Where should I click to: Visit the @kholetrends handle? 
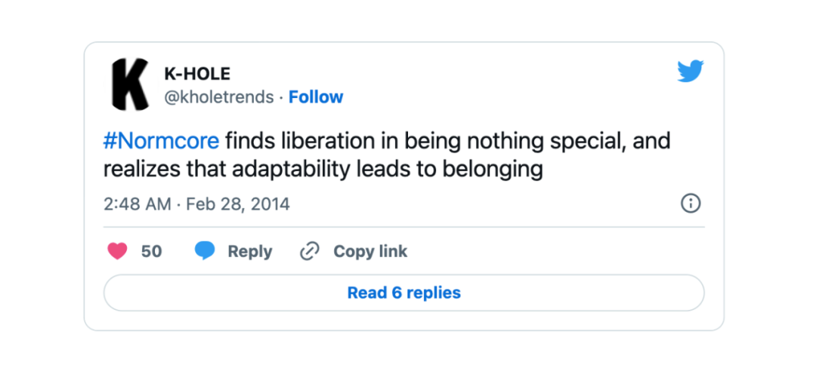click(219, 97)
